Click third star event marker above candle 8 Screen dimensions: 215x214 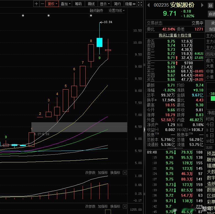point(91,16)
